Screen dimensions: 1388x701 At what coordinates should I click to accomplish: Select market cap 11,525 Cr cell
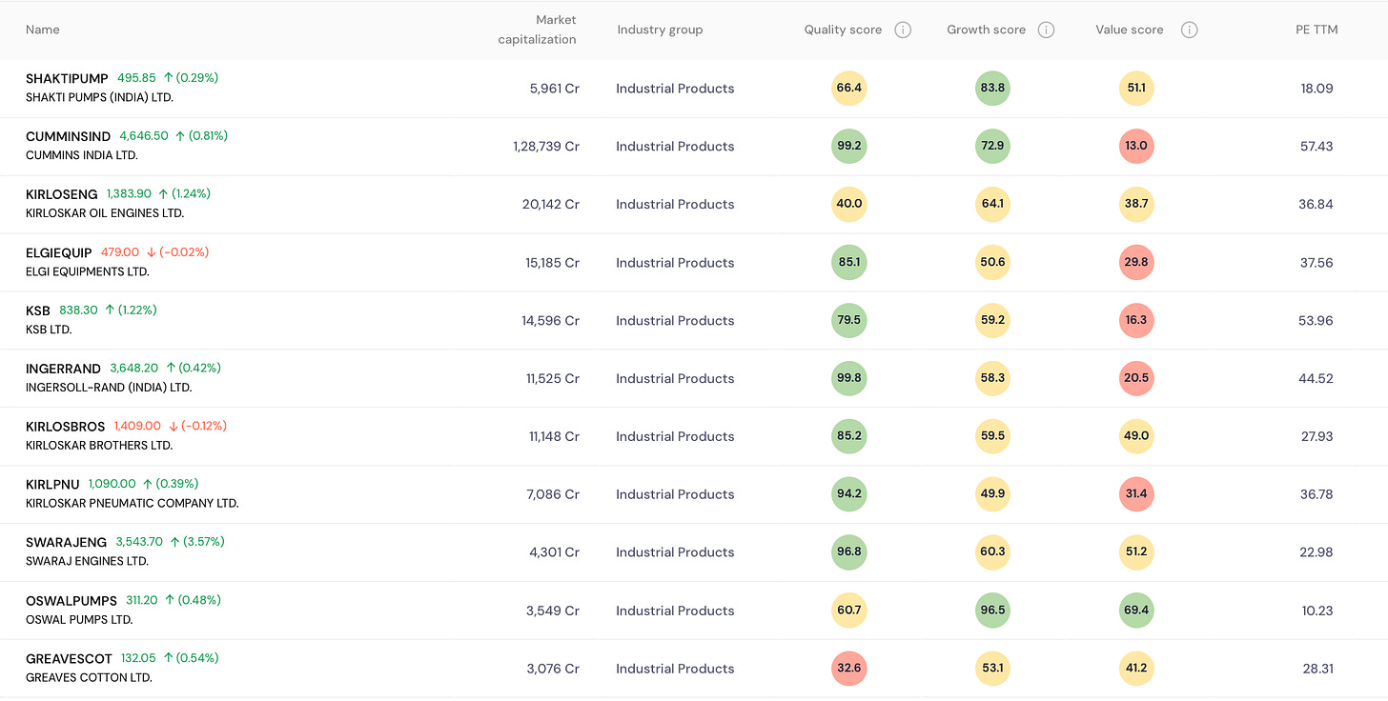(553, 379)
